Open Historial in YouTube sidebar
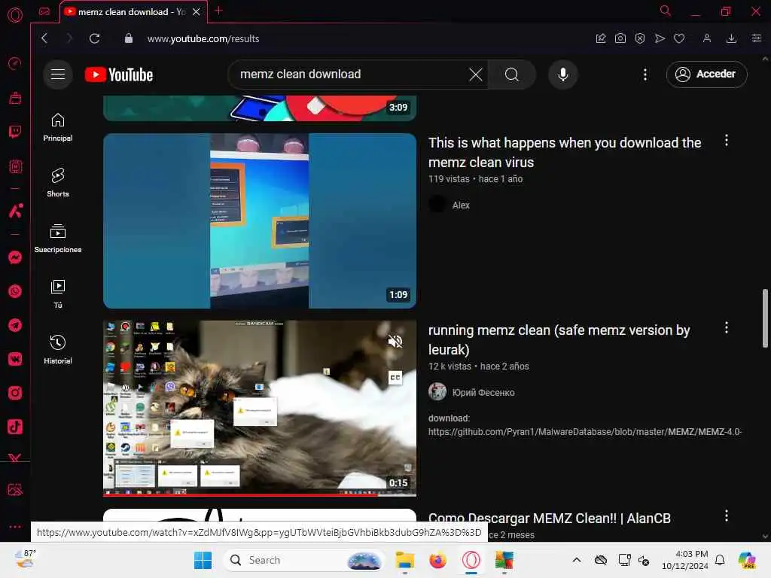771x578 pixels. pos(58,350)
